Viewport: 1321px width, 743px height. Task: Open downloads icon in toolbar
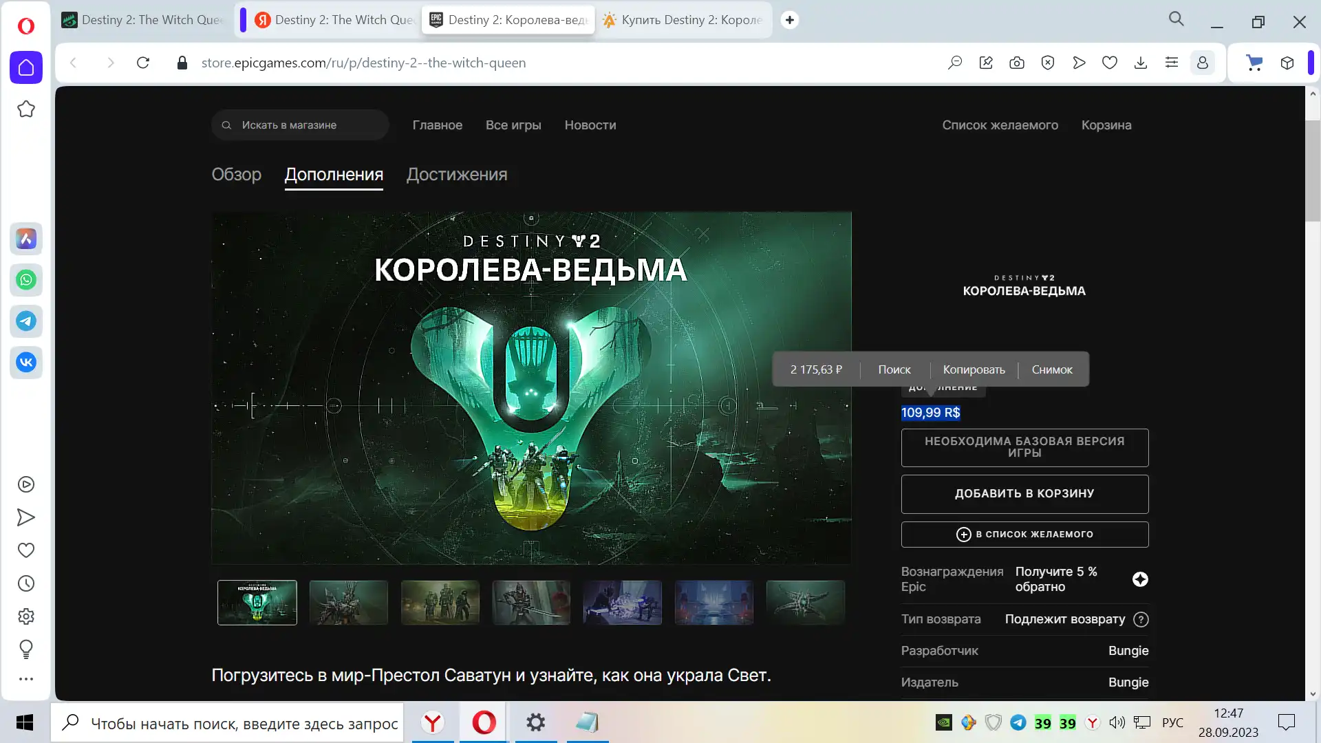[1141, 63]
